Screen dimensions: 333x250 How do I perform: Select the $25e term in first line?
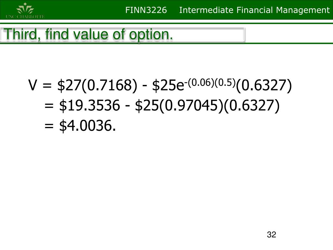pyautogui.click(x=168, y=85)
